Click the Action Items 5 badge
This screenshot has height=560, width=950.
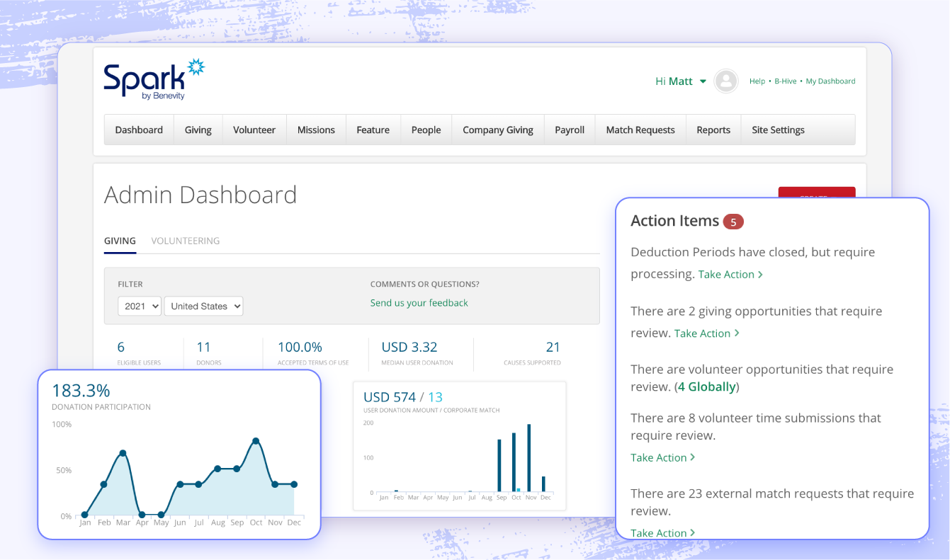point(733,222)
